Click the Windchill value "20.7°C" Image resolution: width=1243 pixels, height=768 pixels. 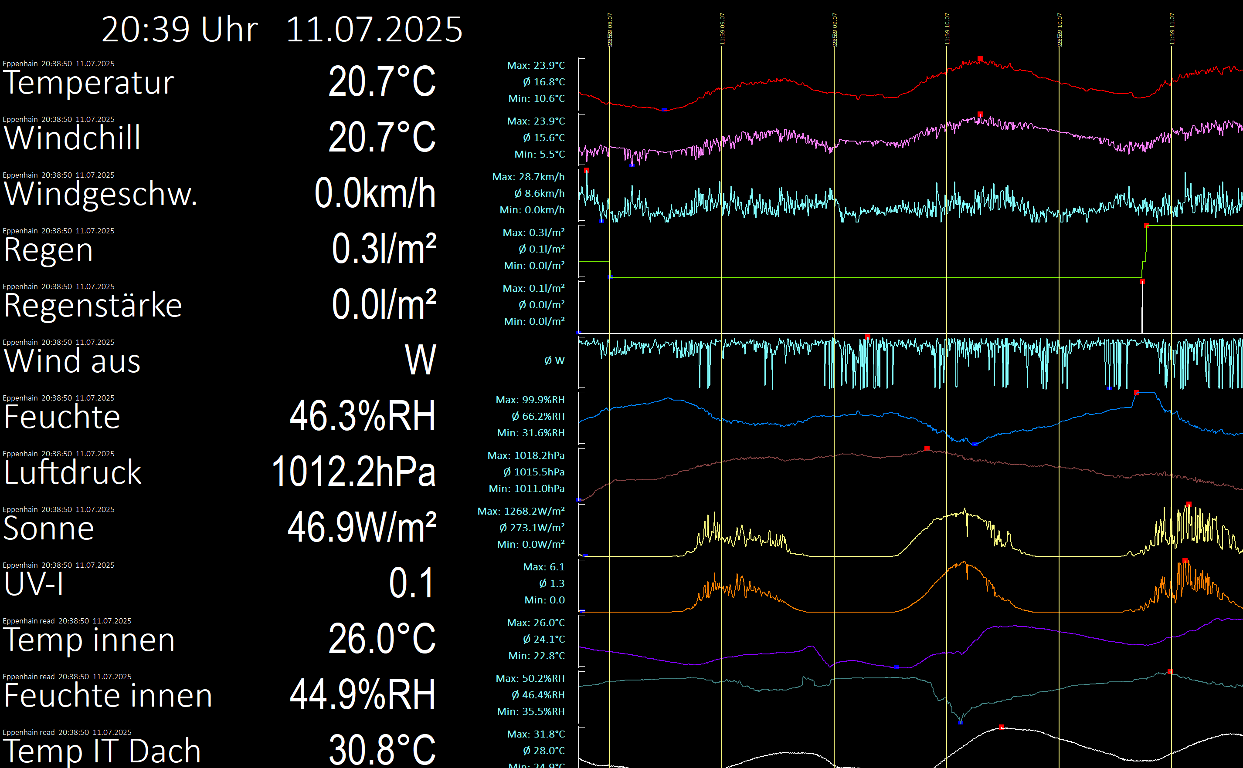coord(382,137)
